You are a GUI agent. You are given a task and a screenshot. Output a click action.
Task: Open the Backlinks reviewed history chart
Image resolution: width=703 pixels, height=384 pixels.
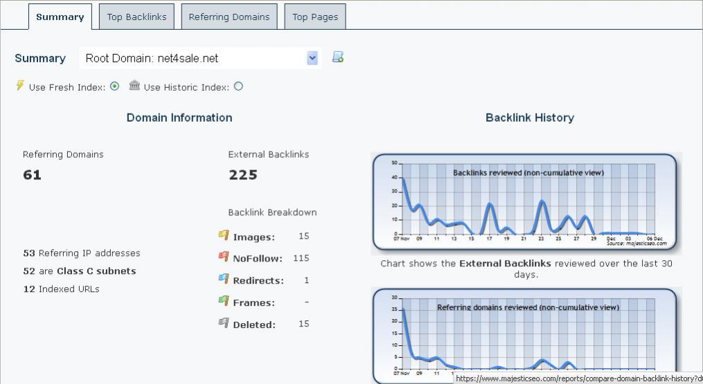click(x=524, y=201)
